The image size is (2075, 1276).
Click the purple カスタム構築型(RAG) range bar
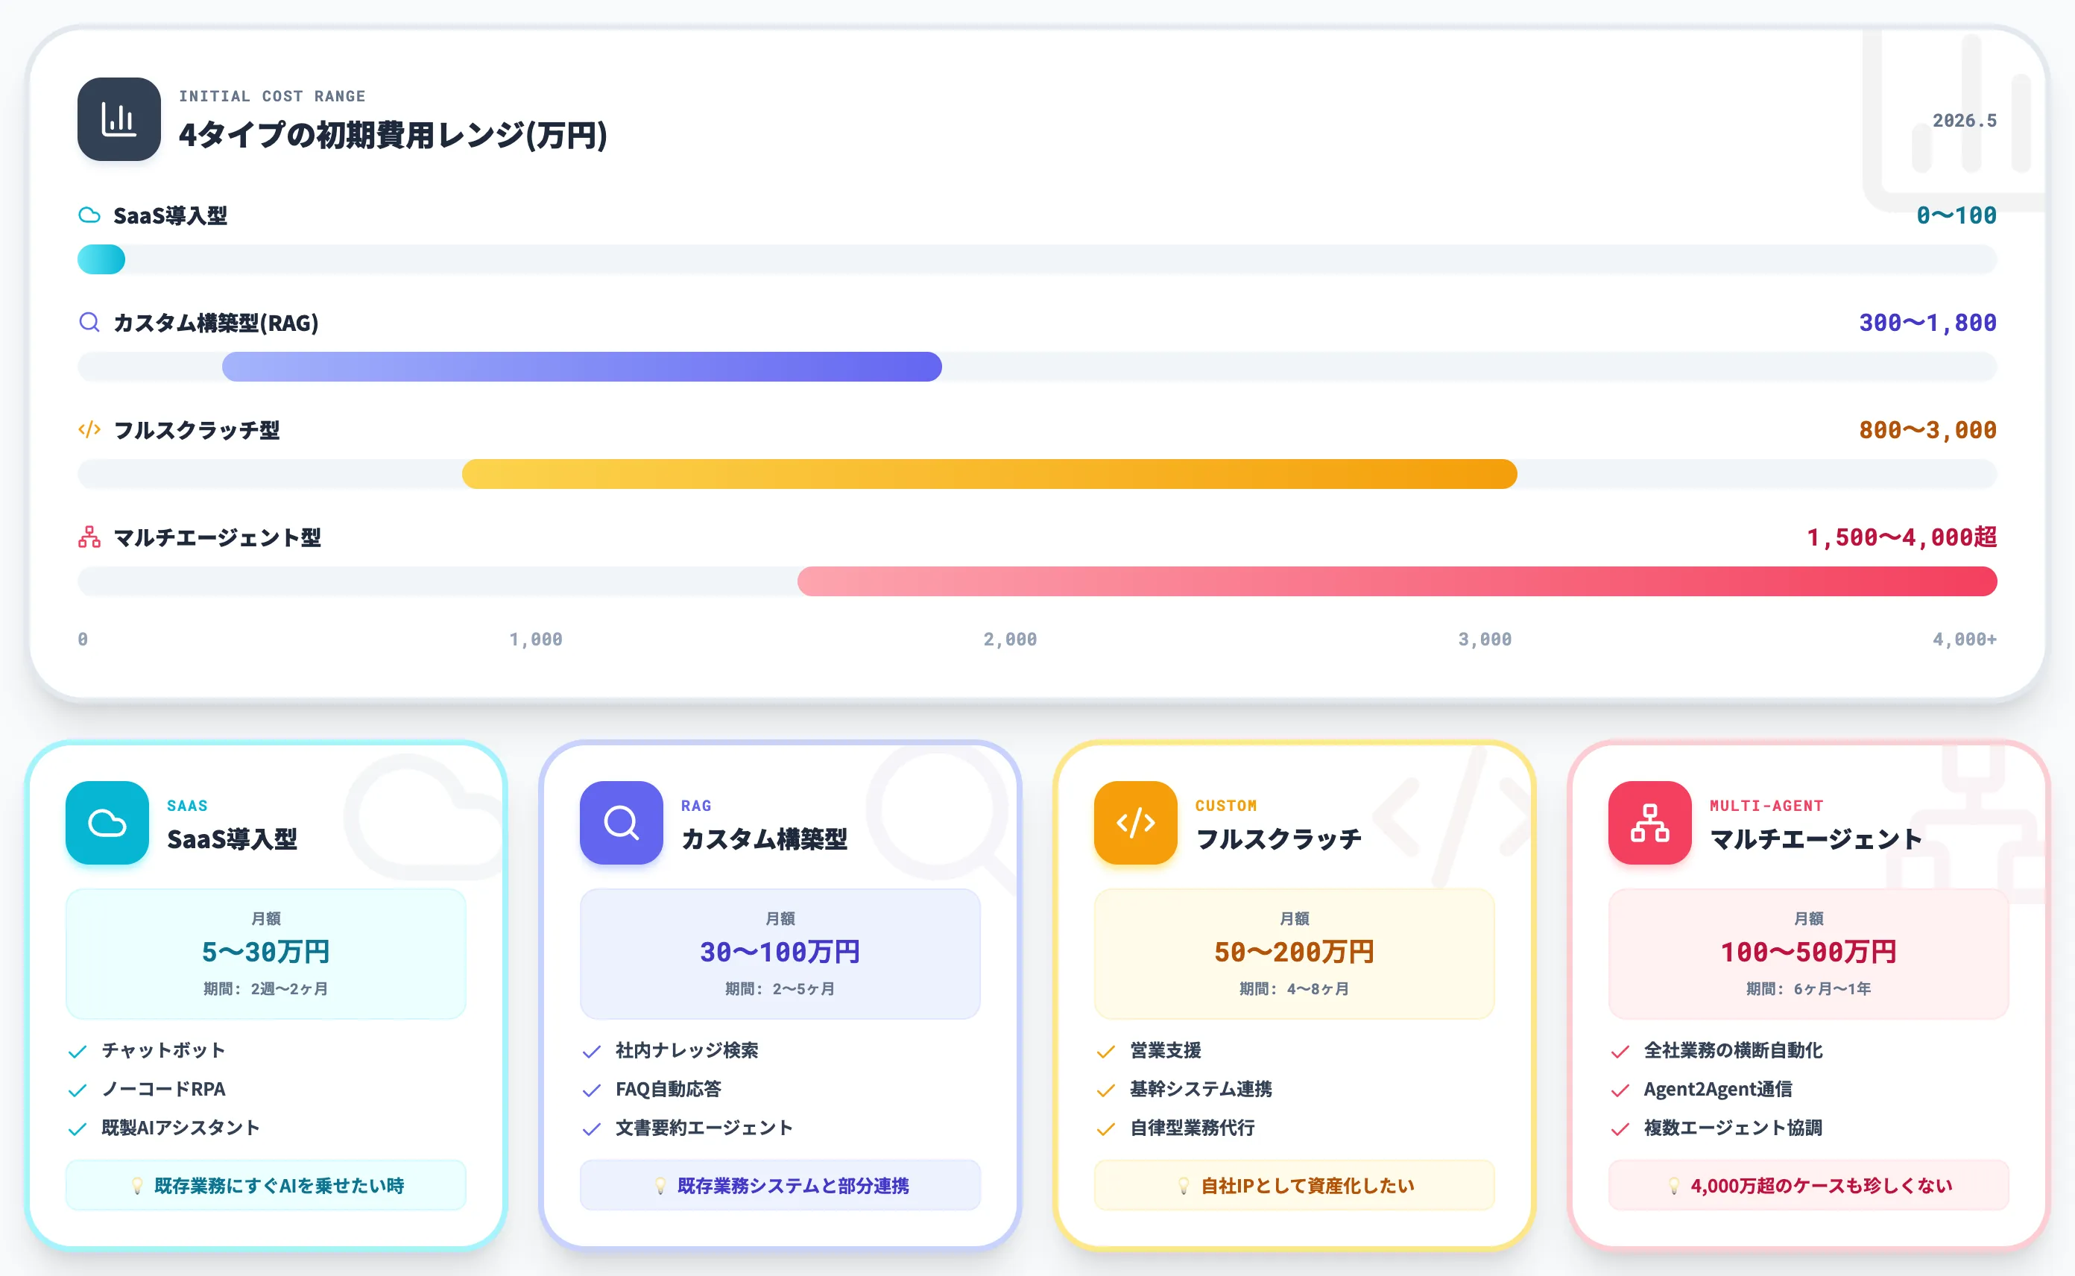click(x=581, y=366)
